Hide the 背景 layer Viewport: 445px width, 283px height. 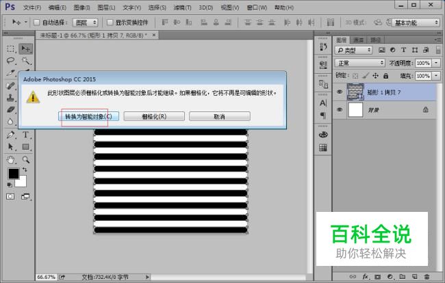click(340, 109)
